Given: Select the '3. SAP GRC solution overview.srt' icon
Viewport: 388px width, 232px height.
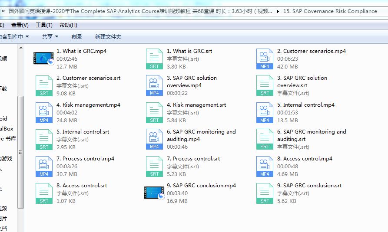Looking at the screenshot, I should [x=265, y=85].
